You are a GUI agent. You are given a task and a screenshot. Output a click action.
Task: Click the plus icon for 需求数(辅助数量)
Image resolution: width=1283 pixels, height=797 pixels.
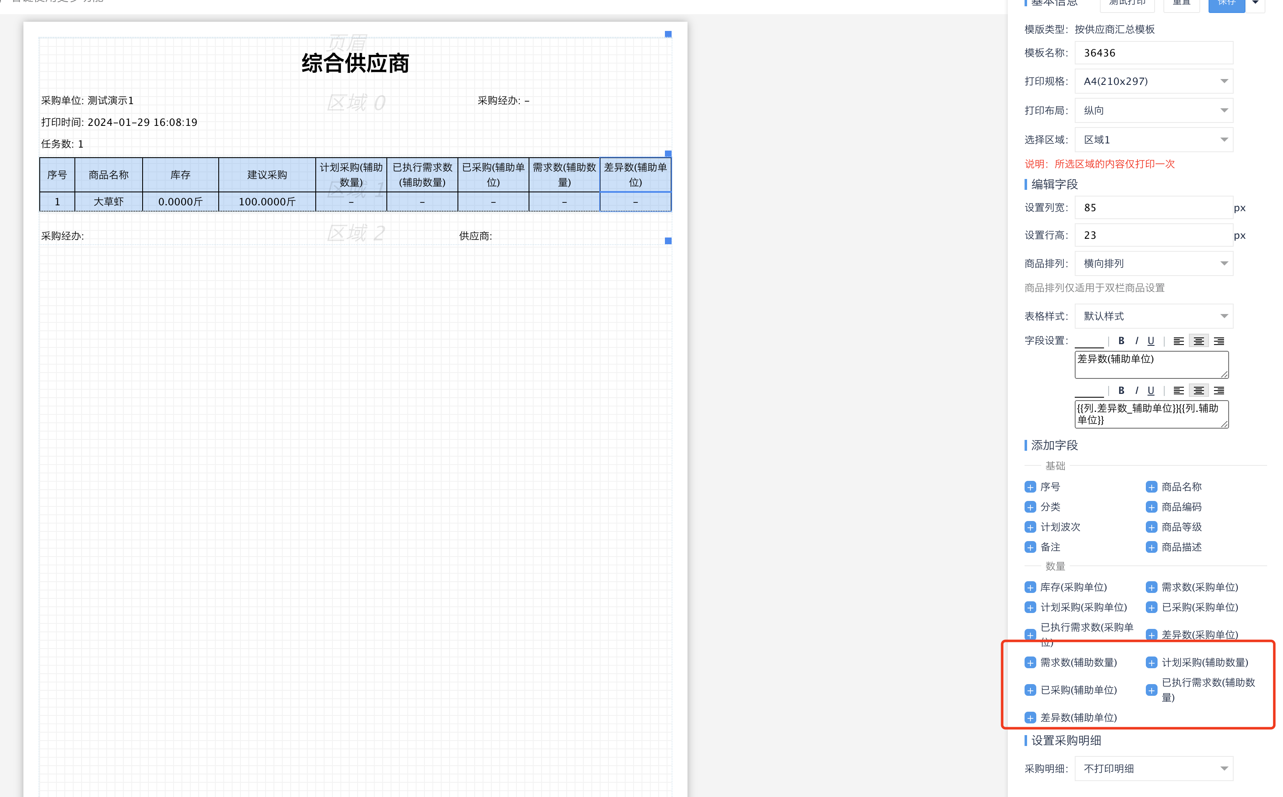click(1030, 662)
